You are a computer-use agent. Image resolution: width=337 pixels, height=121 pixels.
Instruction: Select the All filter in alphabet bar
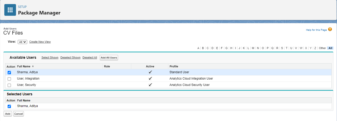(330, 48)
